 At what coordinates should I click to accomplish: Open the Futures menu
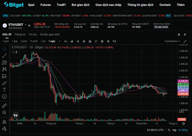[x=45, y=5]
